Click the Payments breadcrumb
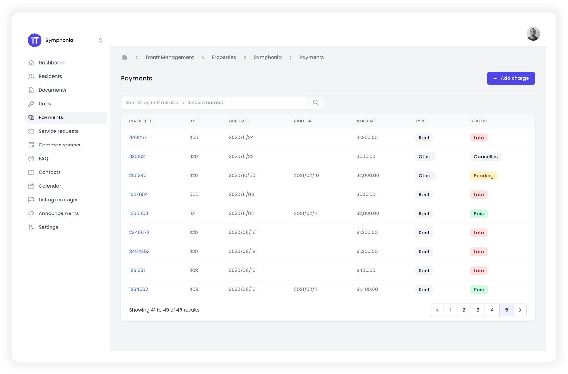Viewport: 568px width, 374px height. click(x=311, y=57)
